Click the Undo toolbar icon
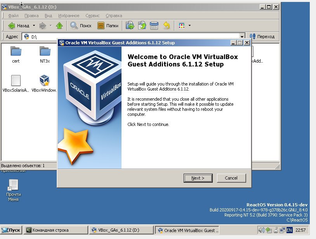Image resolution: width=316 pixels, height=239 pixels. coord(167,26)
